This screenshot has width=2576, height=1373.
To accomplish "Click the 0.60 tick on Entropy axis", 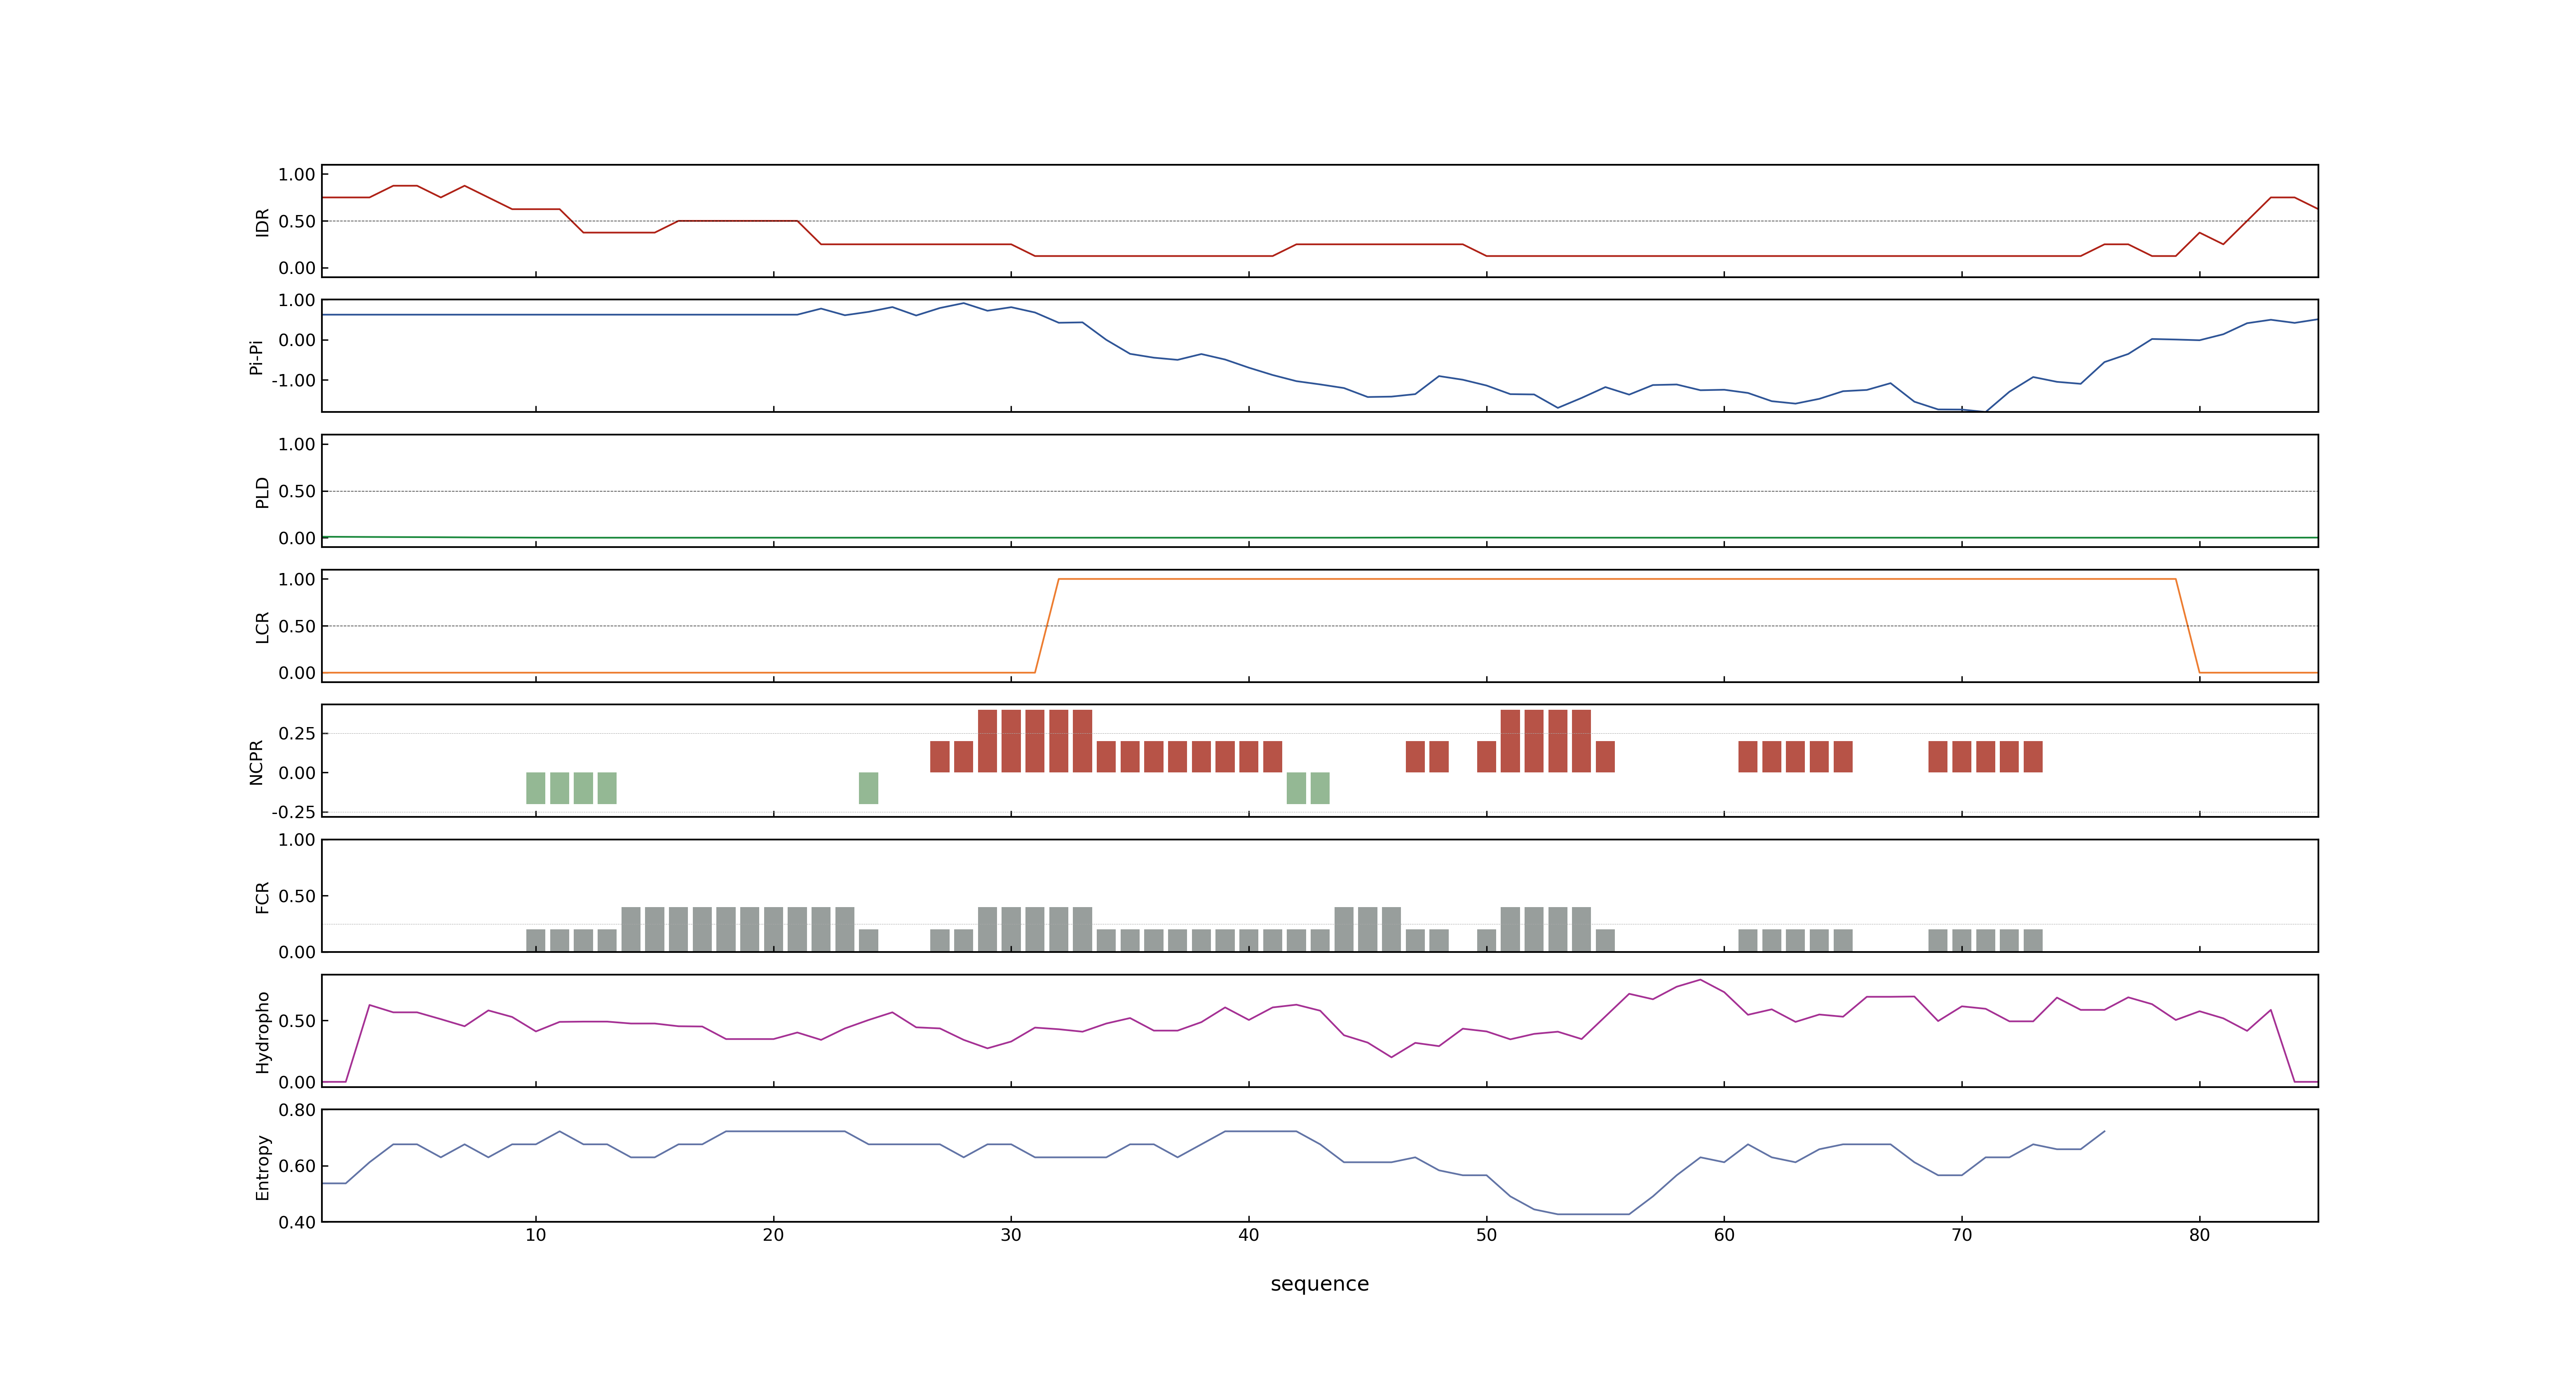I will click(297, 1166).
